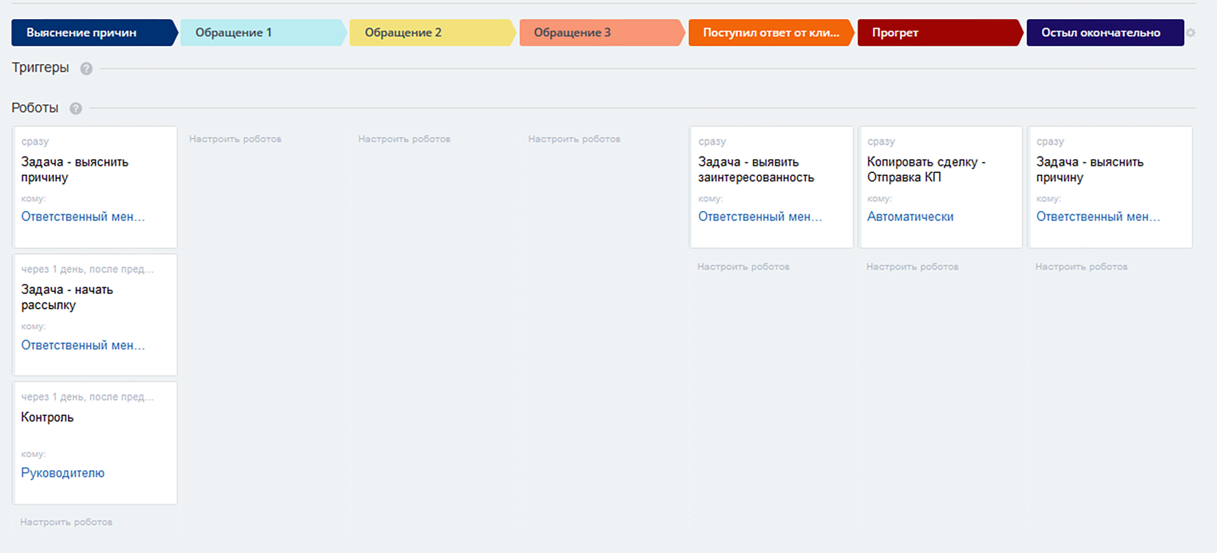Click the gear icon after the last stage
The height and width of the screenshot is (553, 1217).
1191,32
